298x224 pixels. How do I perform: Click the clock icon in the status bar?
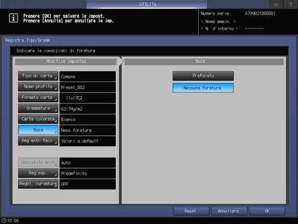coord(4,221)
